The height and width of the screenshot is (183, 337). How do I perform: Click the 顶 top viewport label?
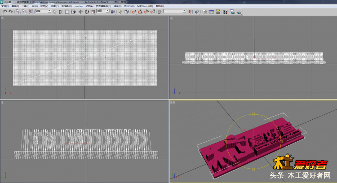pos(2,18)
